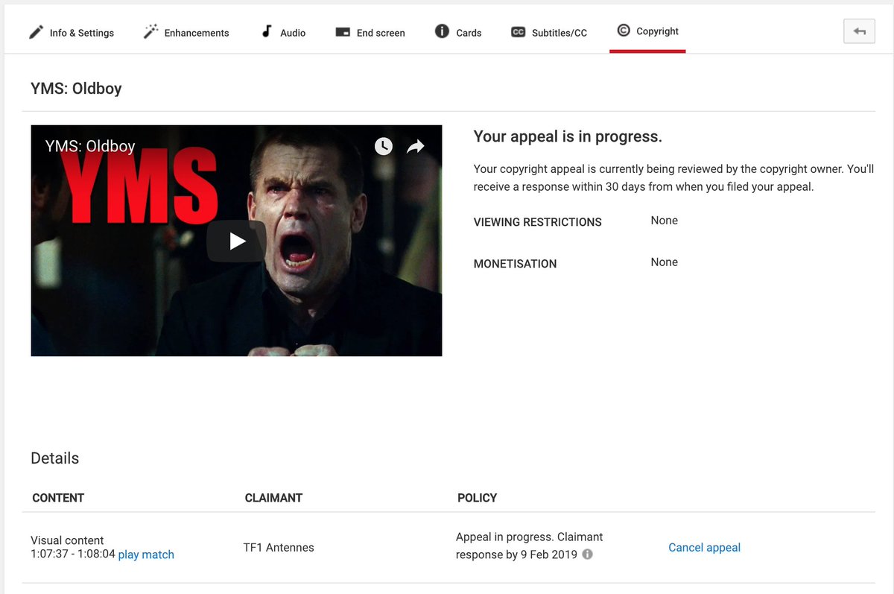894x594 pixels.
Task: Click the timestamp 1:07:37 - 1:08:04
Action: click(x=72, y=554)
